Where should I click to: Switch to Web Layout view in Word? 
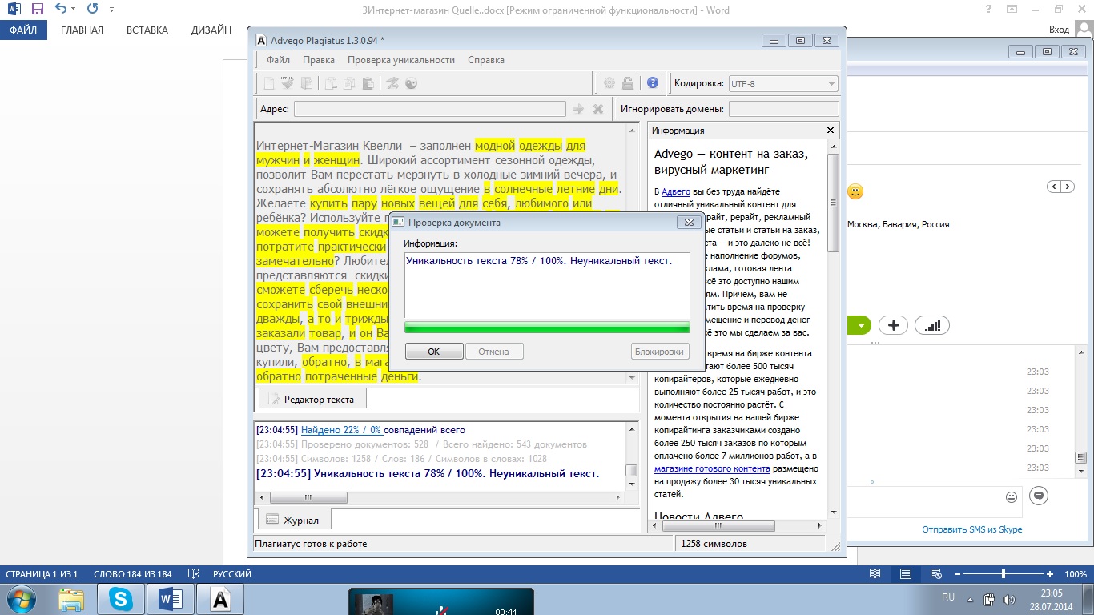pos(935,574)
